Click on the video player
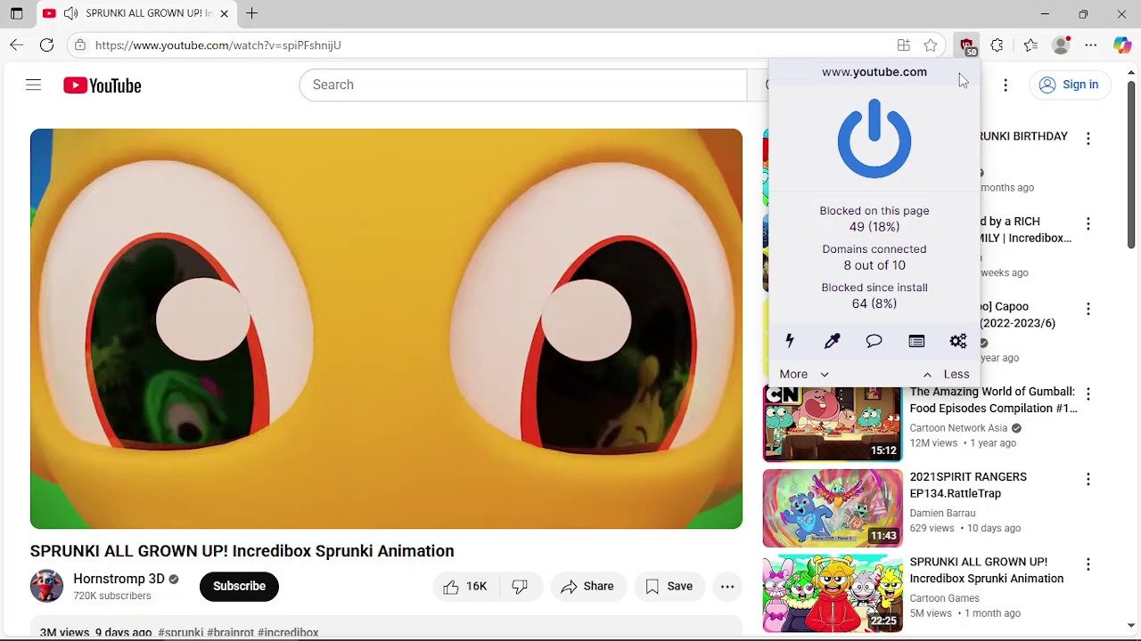 click(386, 329)
